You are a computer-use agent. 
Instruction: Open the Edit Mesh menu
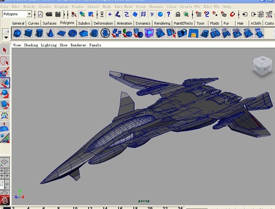pyautogui.click(x=123, y=7)
